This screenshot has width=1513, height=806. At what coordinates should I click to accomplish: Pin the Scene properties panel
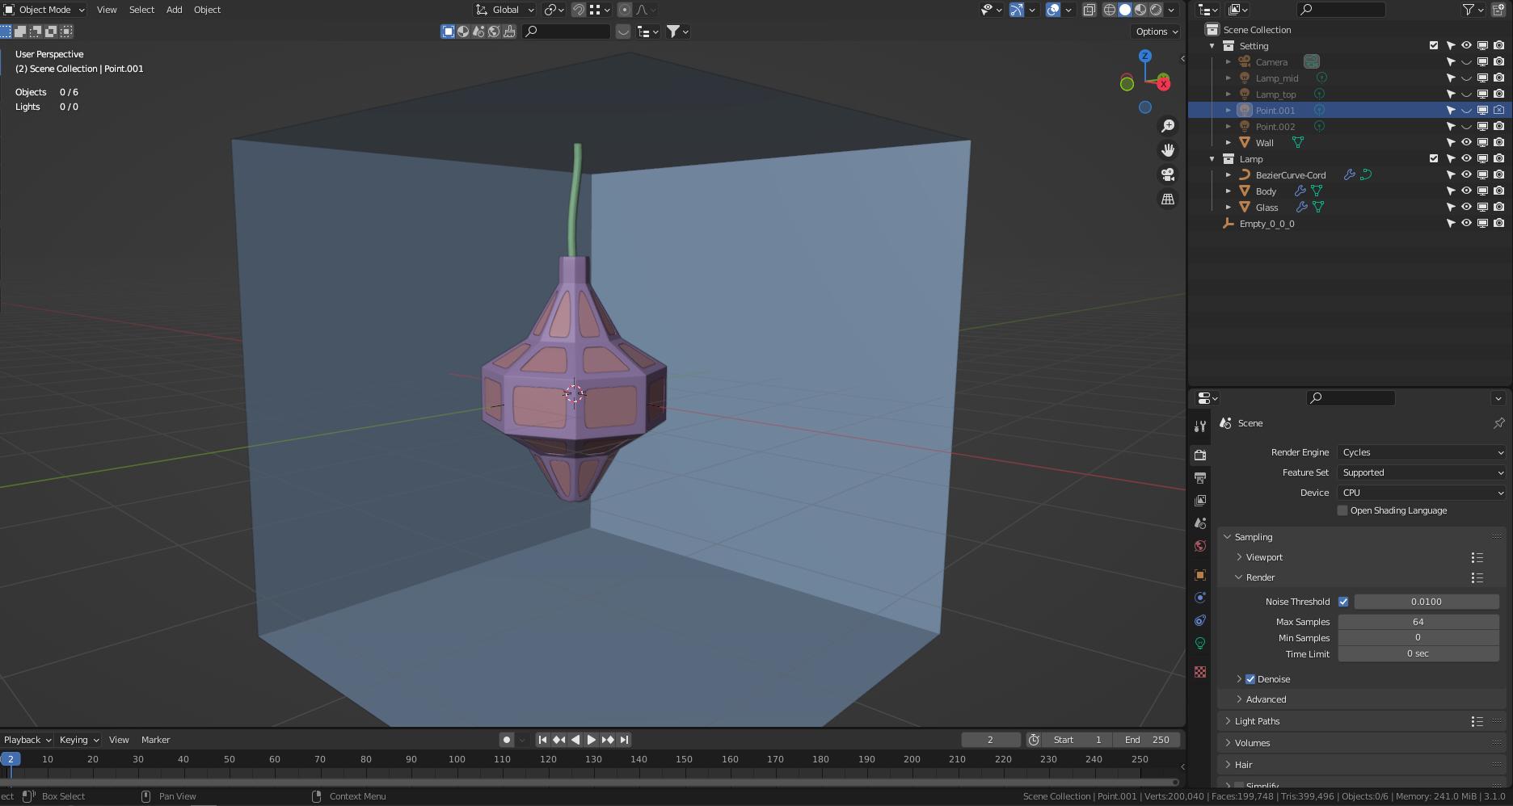(x=1498, y=423)
